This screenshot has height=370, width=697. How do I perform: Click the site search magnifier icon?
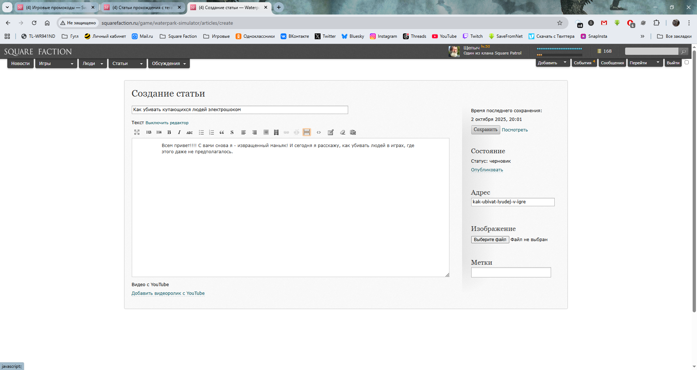[x=684, y=52]
